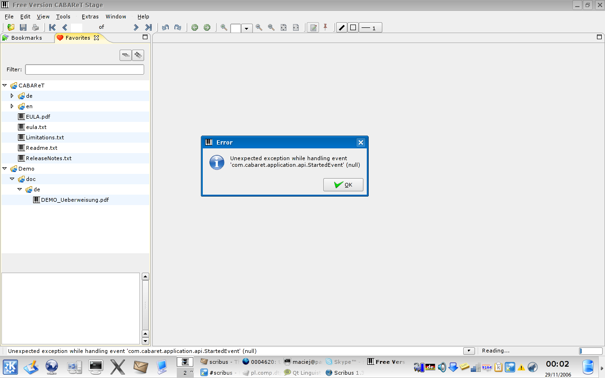Screen dimensions: 605x378
Task: Jump to the last page
Action: pos(148,27)
